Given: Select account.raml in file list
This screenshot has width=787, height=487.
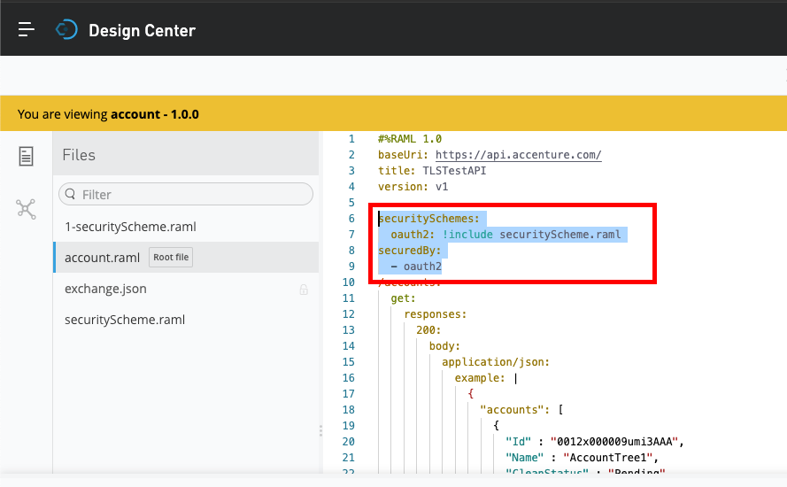Looking at the screenshot, I should pos(102,258).
